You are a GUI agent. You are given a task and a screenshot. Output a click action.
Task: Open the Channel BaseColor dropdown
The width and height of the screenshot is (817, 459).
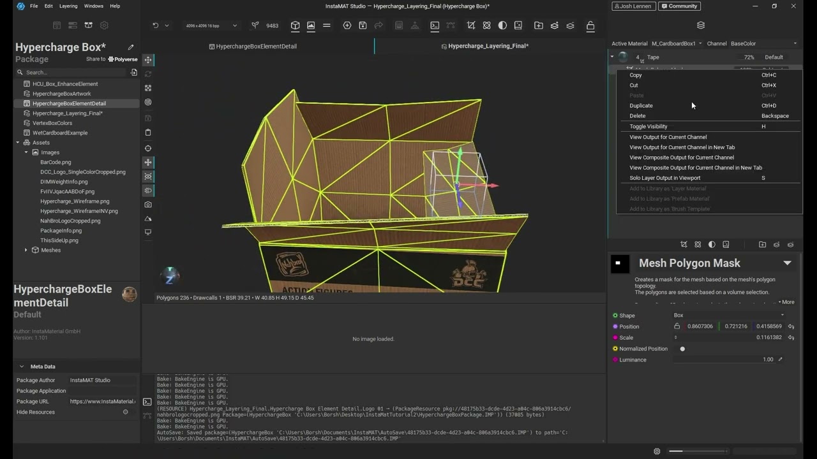pos(763,43)
